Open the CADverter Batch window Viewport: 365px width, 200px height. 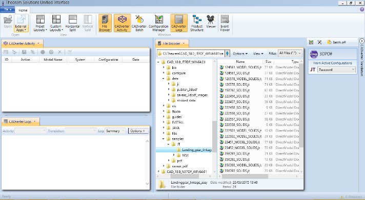pyautogui.click(x=139, y=23)
